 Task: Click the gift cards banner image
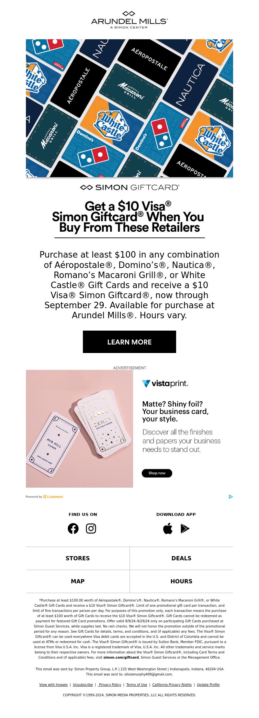pos(129,108)
